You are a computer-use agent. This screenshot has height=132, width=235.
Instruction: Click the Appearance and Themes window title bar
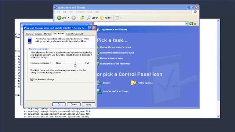(120, 7)
